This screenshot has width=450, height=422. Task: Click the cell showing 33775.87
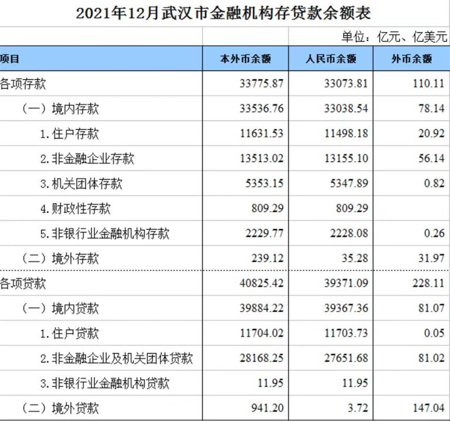point(261,84)
